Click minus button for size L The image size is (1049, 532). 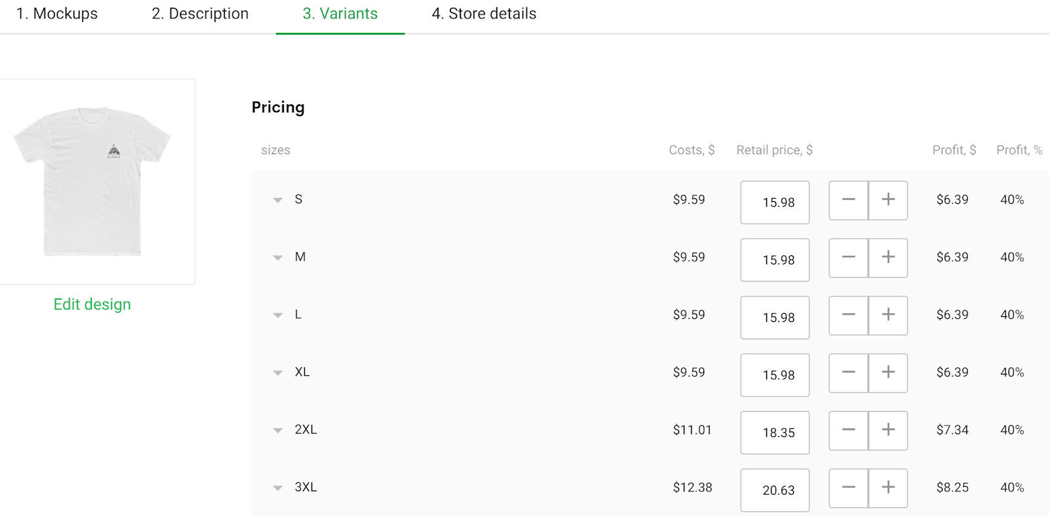[848, 316]
